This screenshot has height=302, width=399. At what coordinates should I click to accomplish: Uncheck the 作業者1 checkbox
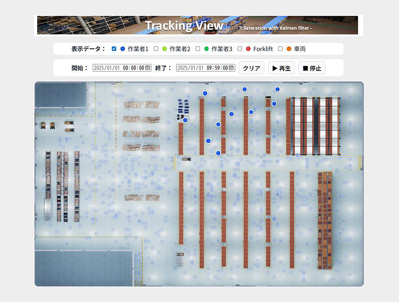pyautogui.click(x=114, y=49)
